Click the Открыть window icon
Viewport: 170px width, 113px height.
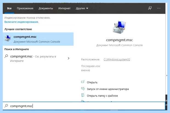click(83, 82)
